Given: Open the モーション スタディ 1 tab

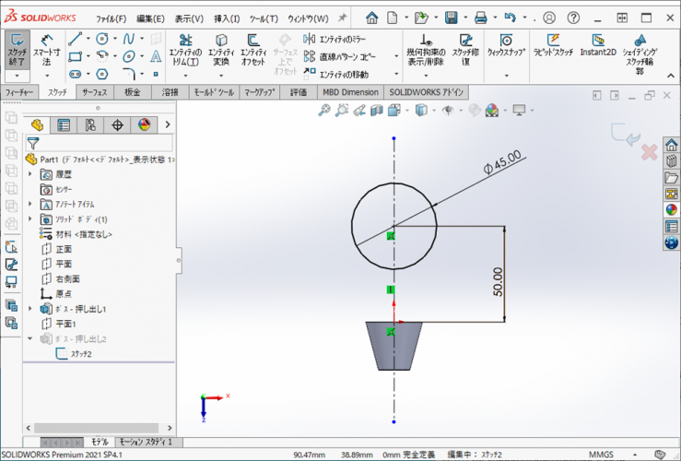Looking at the screenshot, I should click(x=146, y=443).
